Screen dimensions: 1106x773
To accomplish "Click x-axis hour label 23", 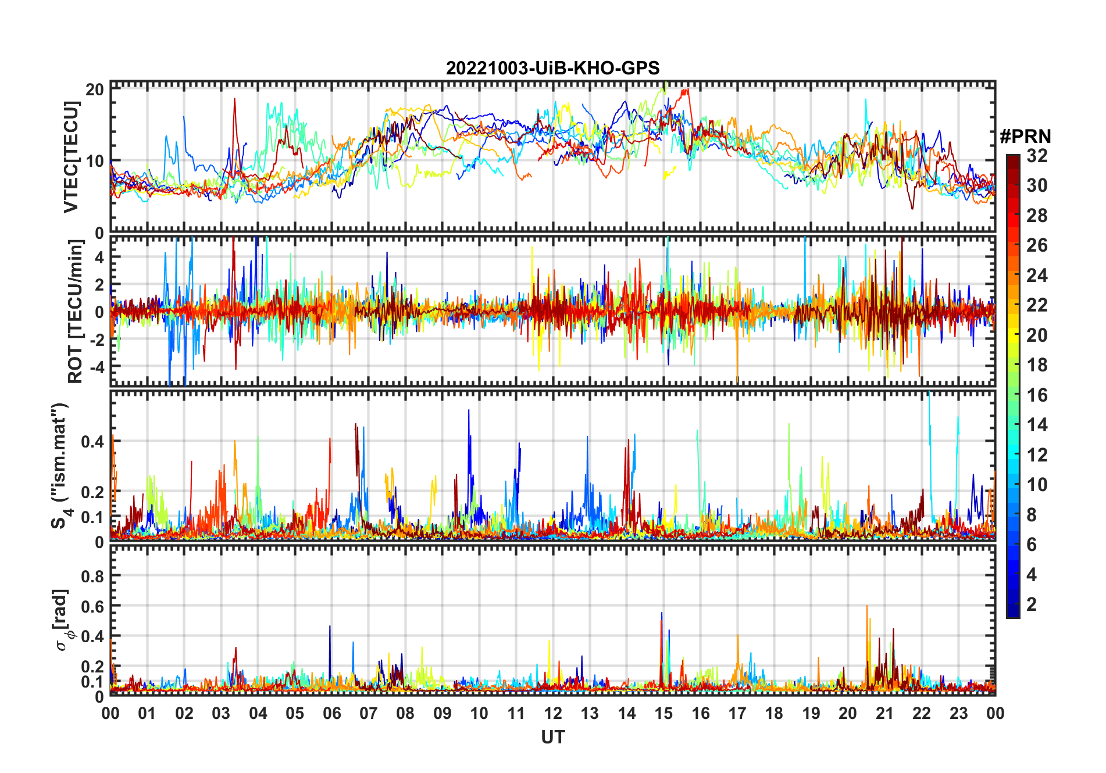I will pyautogui.click(x=959, y=713).
